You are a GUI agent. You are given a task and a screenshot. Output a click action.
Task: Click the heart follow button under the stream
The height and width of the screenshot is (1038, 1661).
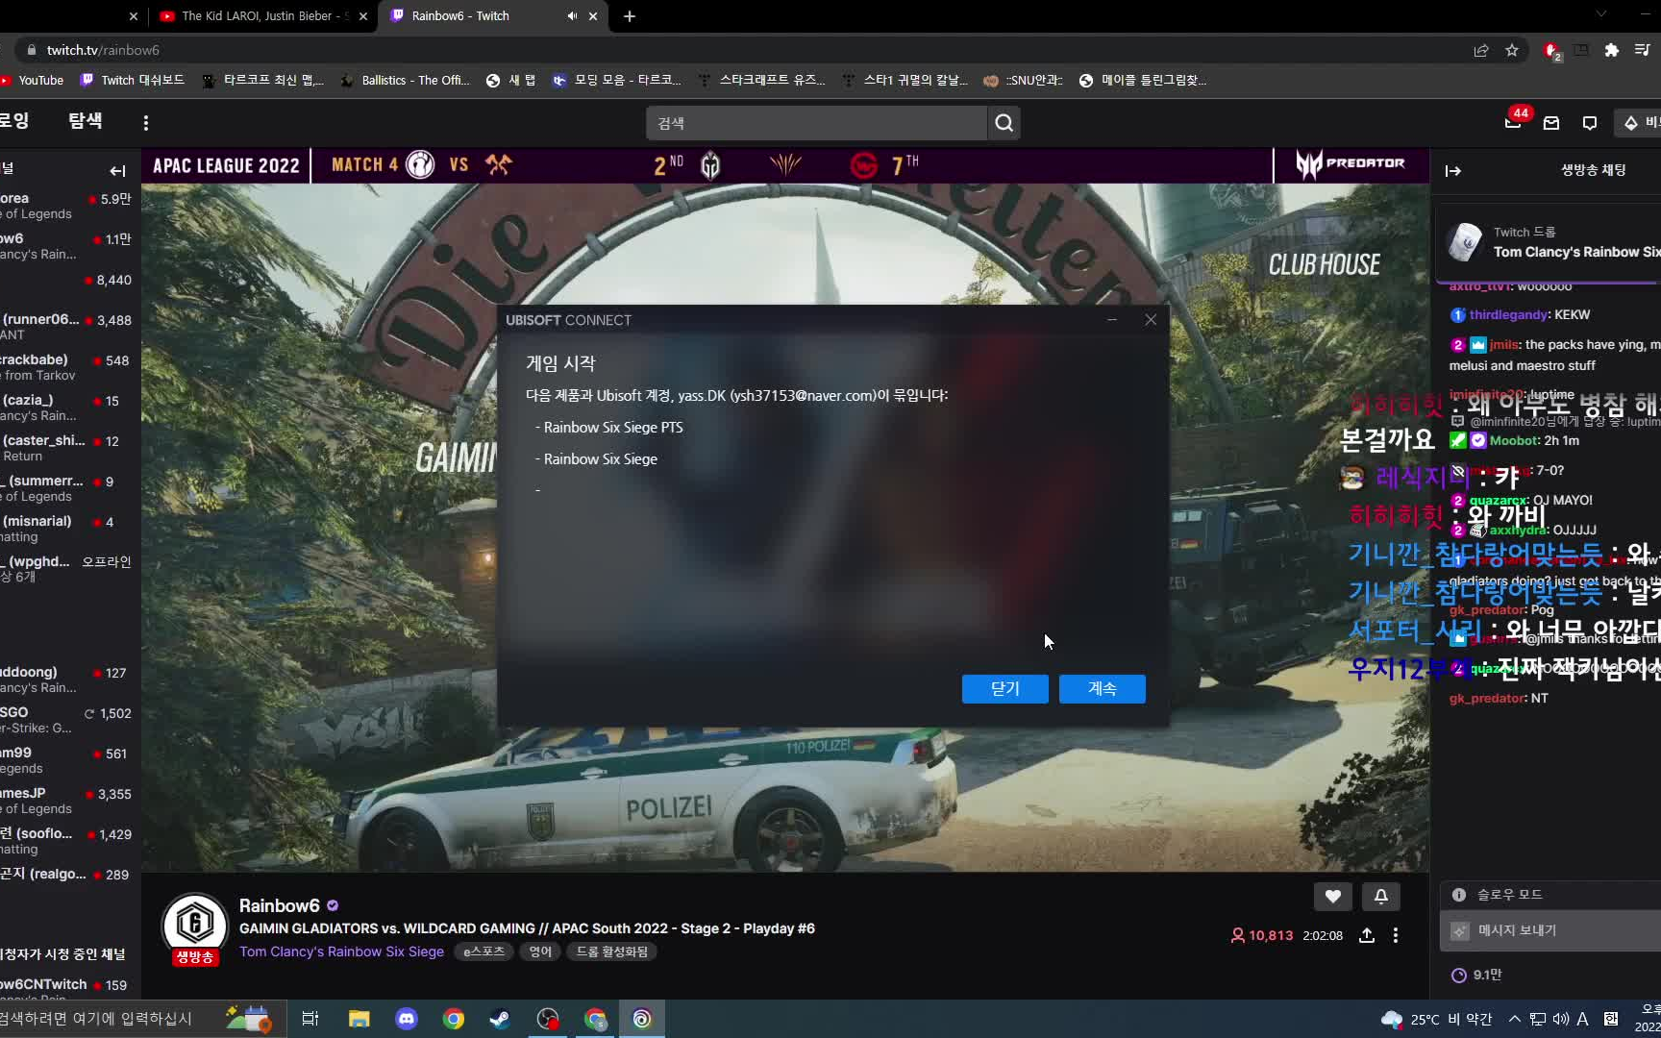coord(1332,897)
